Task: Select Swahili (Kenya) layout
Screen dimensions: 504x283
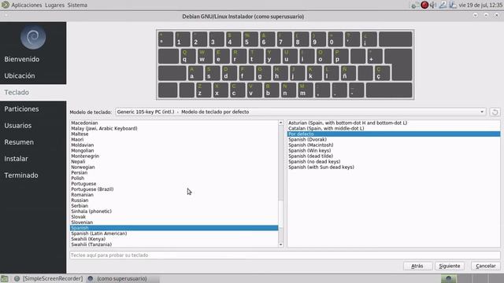Action: pos(174,239)
